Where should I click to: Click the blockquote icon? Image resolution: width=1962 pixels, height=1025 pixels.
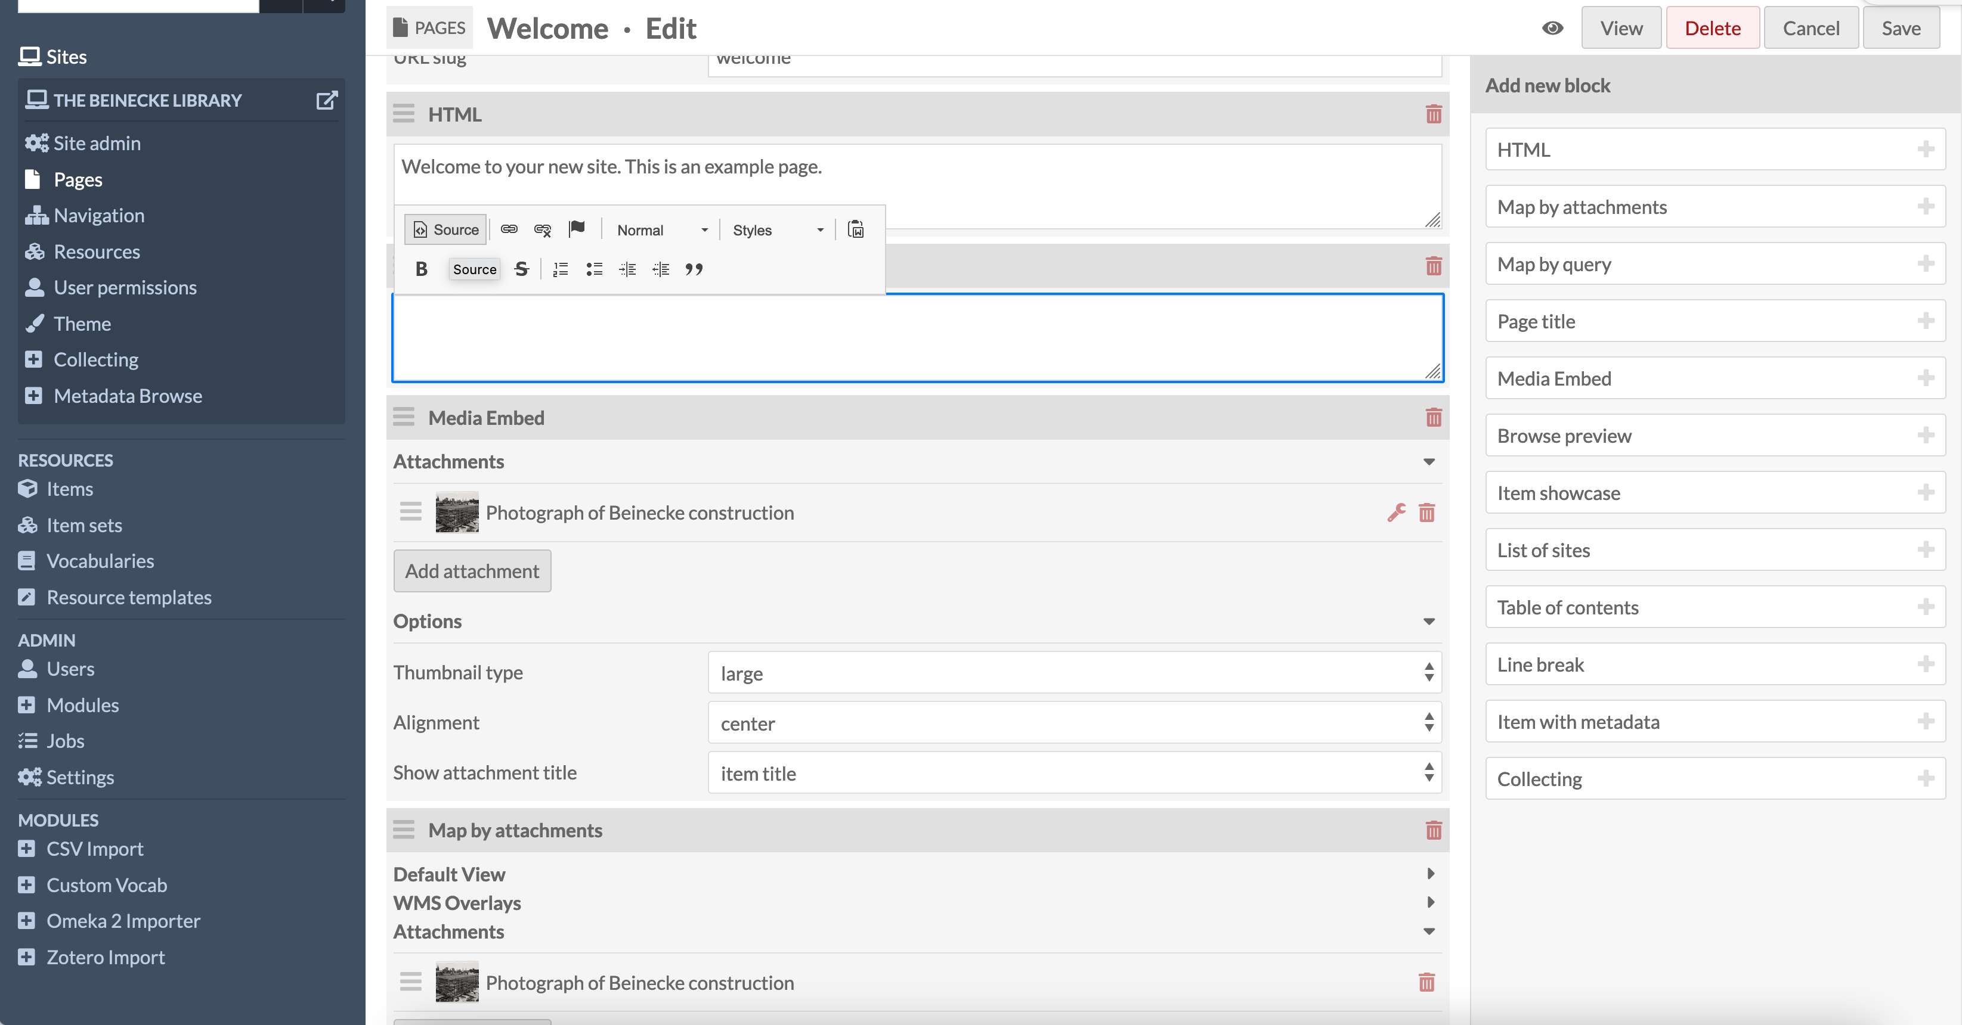pos(693,269)
